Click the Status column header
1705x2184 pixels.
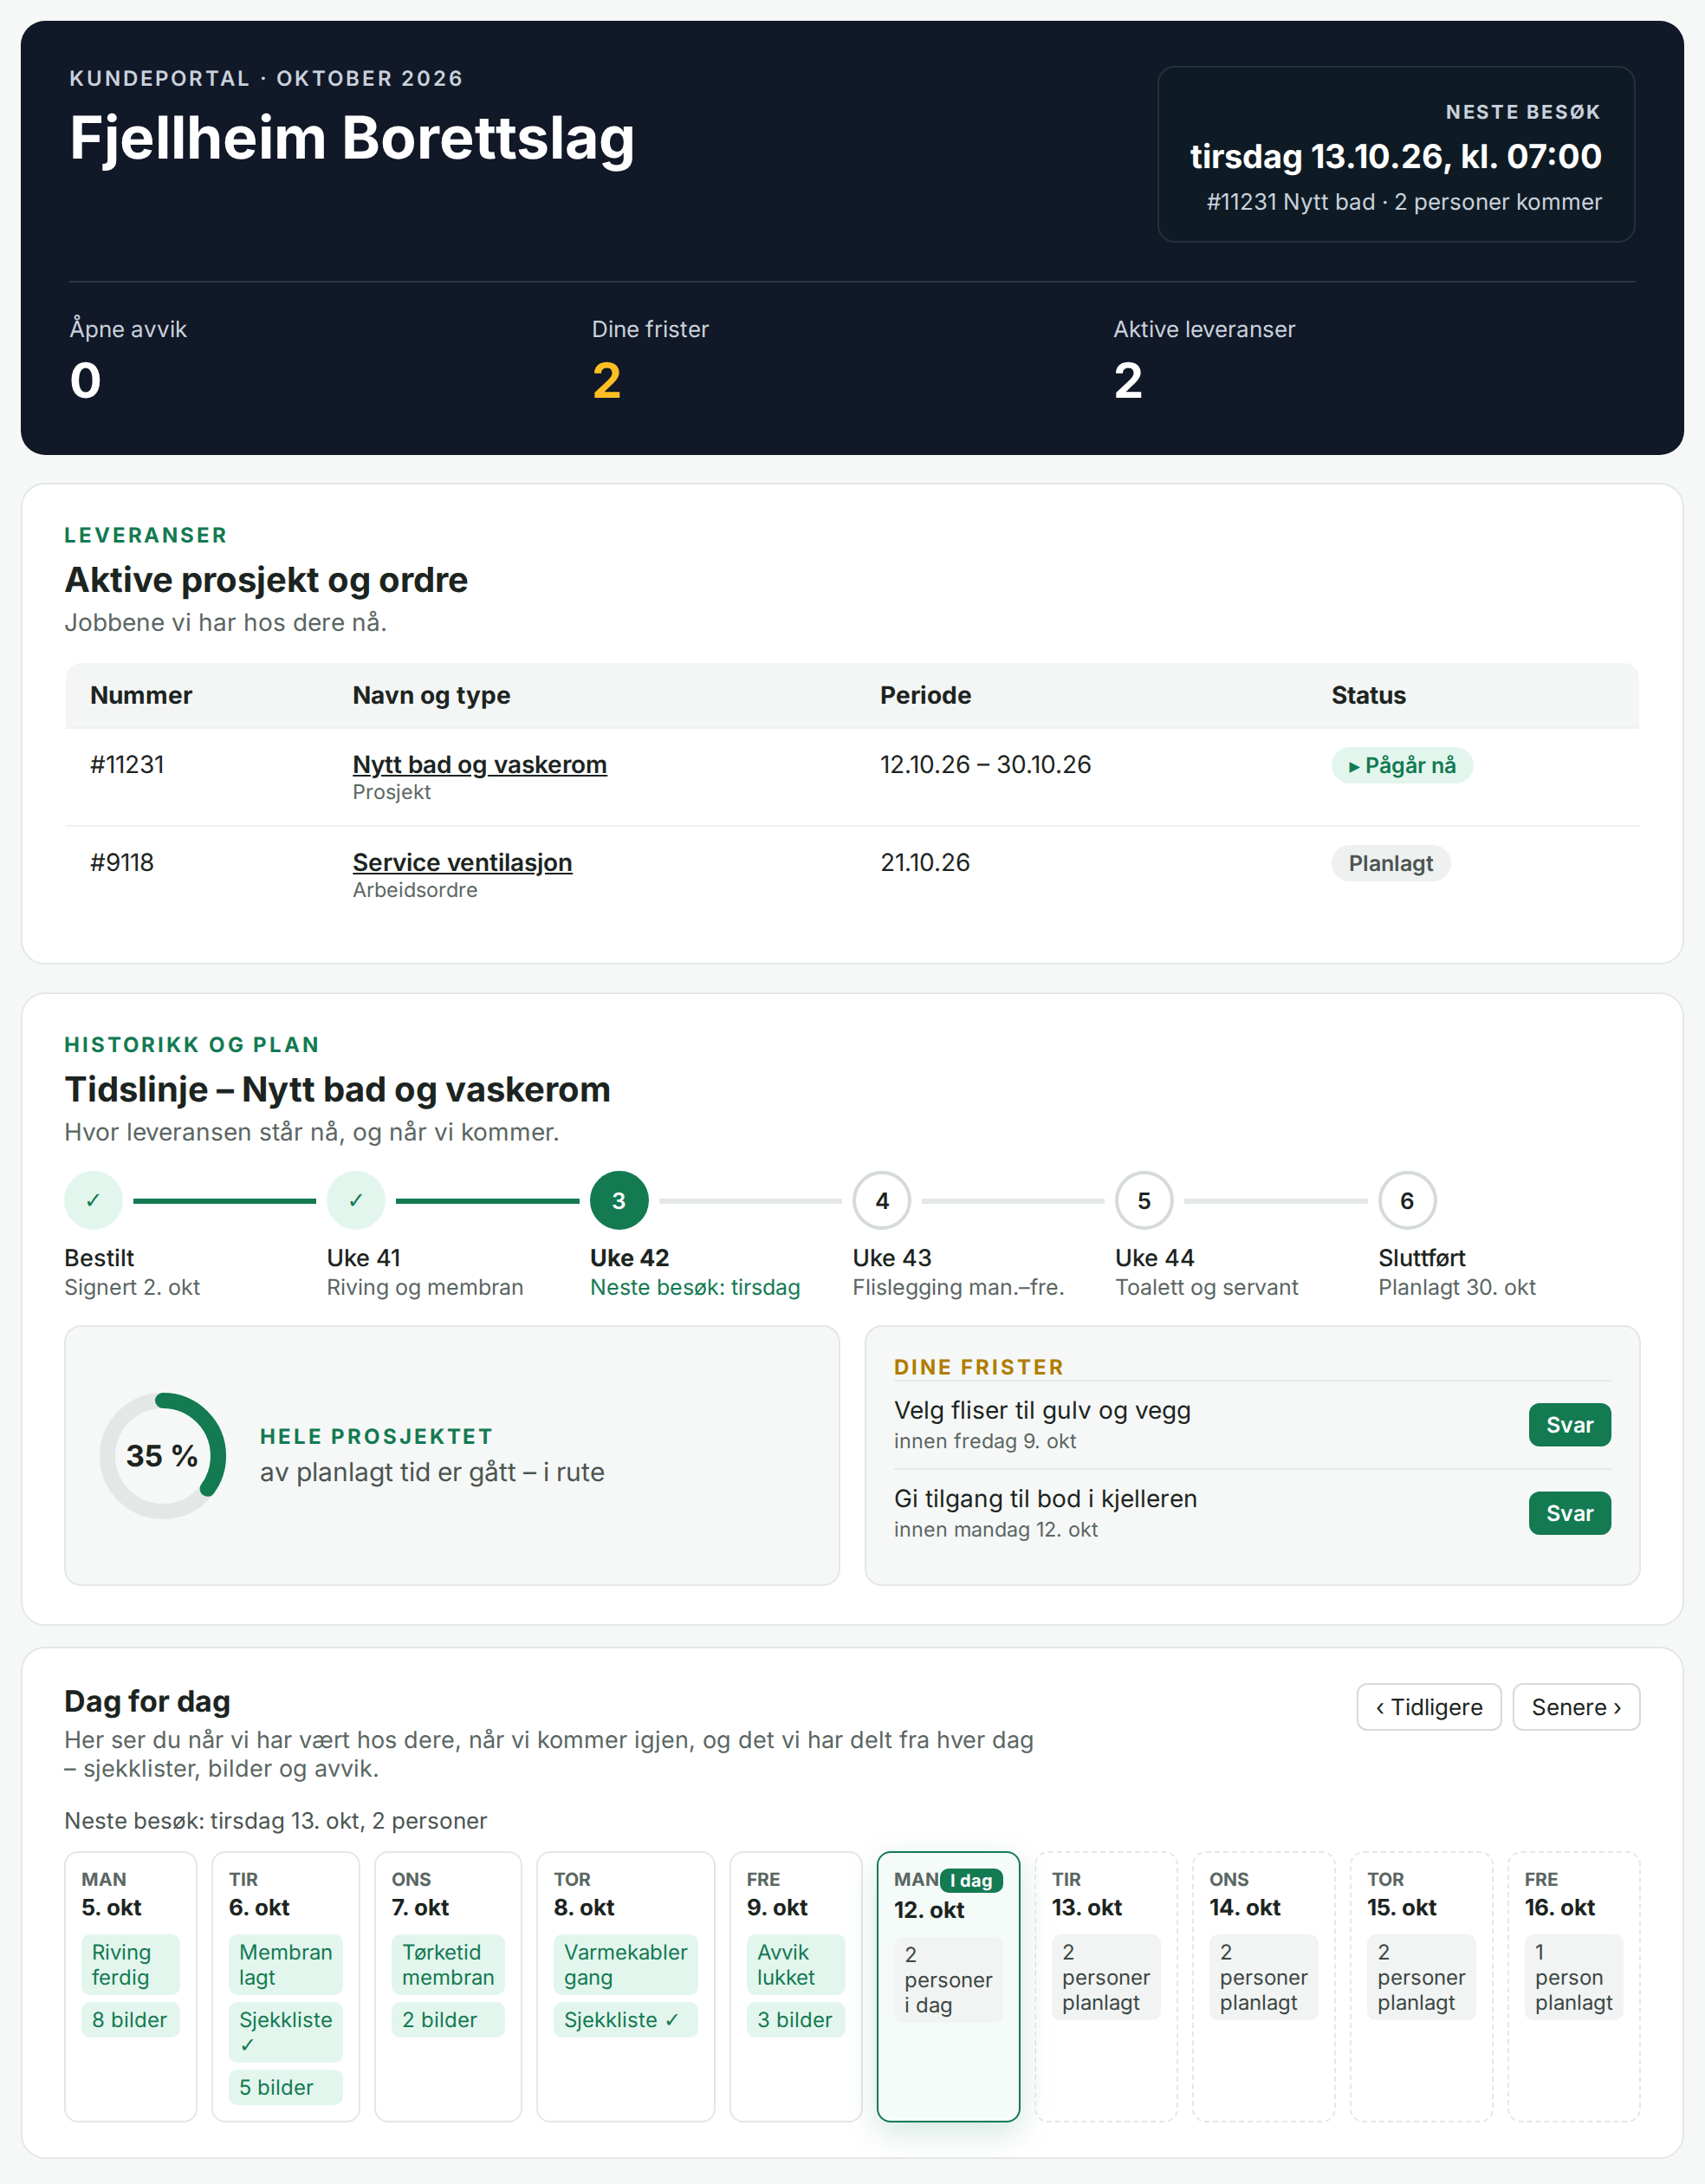point(1368,695)
